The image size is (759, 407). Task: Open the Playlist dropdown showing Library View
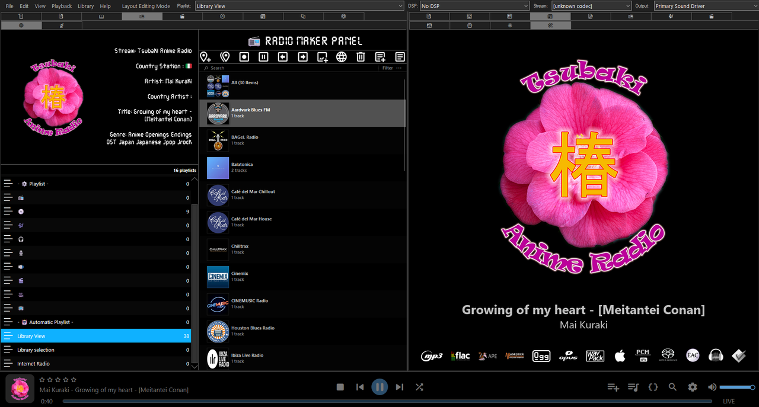(x=299, y=6)
